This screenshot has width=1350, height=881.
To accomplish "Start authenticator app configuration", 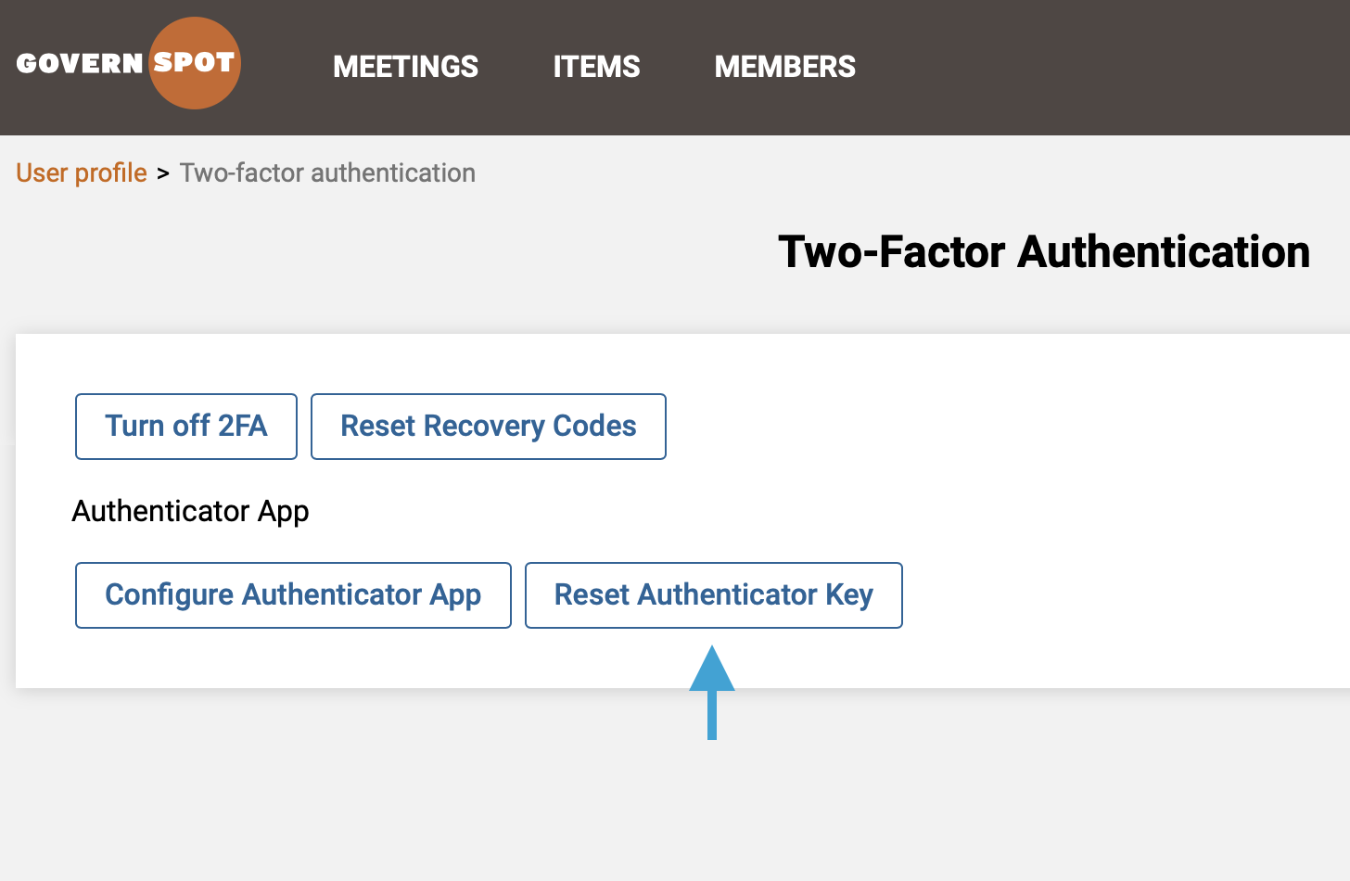I will tap(293, 594).
